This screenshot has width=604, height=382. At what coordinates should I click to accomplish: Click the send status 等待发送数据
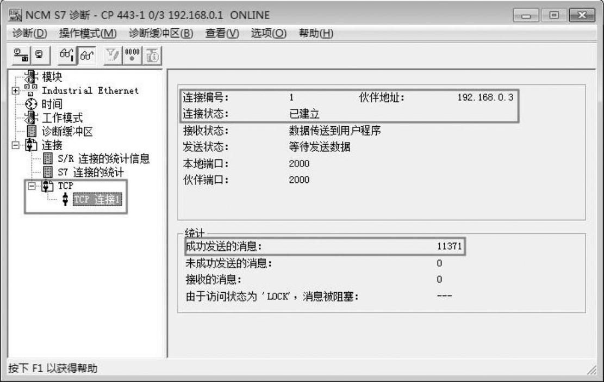point(320,147)
